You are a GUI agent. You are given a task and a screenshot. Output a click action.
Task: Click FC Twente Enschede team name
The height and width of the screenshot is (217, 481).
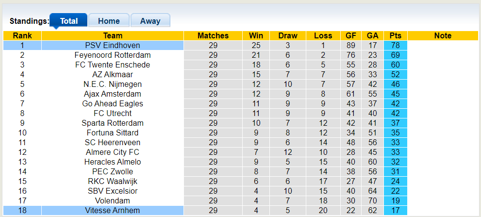[113, 65]
